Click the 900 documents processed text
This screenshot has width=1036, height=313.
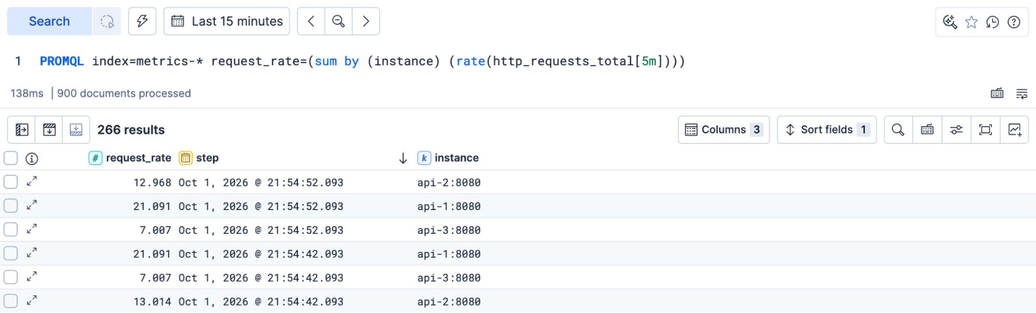[124, 93]
